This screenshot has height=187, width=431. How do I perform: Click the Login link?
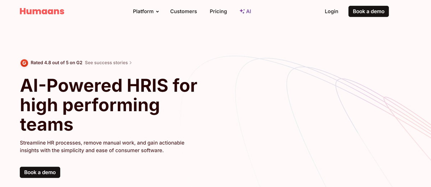click(x=331, y=11)
